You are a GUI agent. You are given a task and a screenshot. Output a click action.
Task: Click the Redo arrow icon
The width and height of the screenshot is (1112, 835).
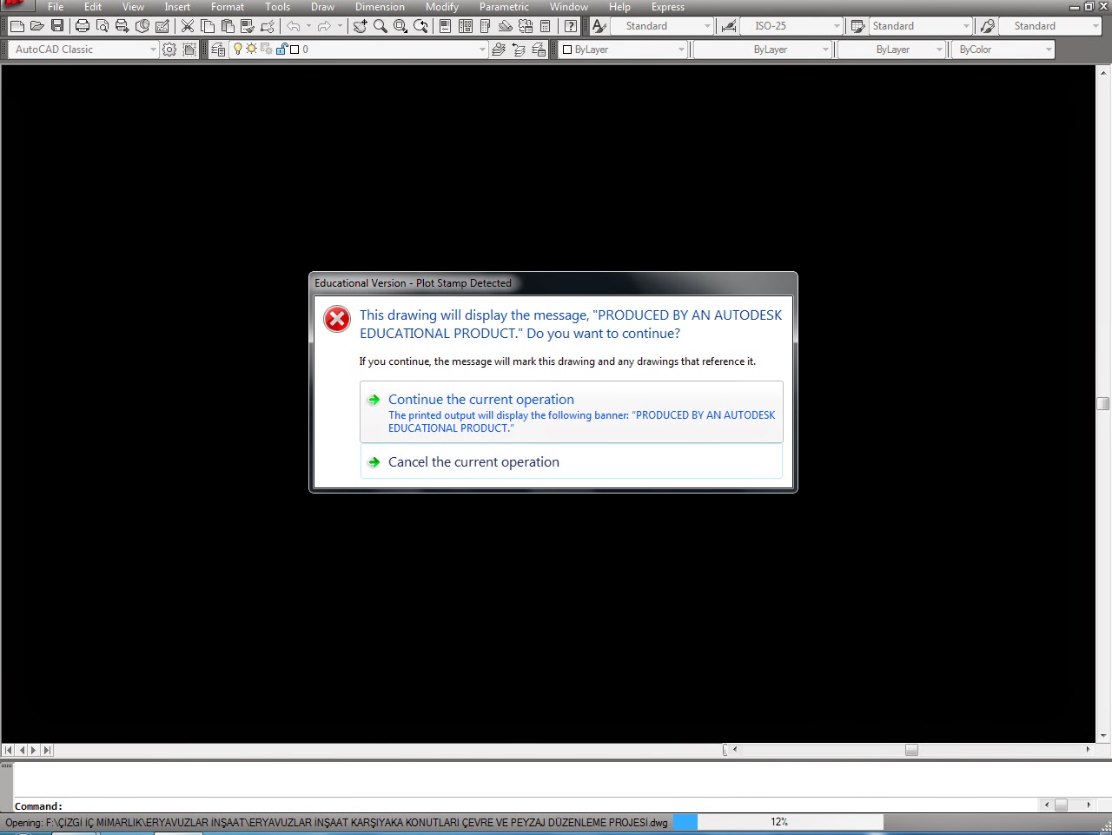point(324,26)
